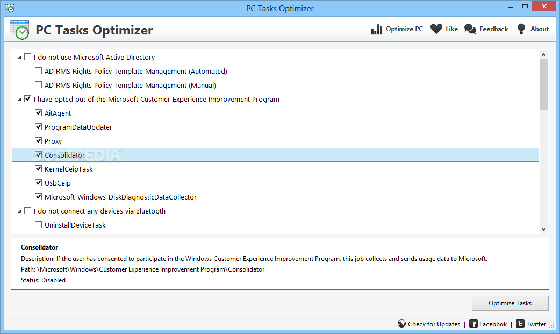Minimize the PC Tasks Optimizer window
This screenshot has width=560, height=334.
[511, 6]
